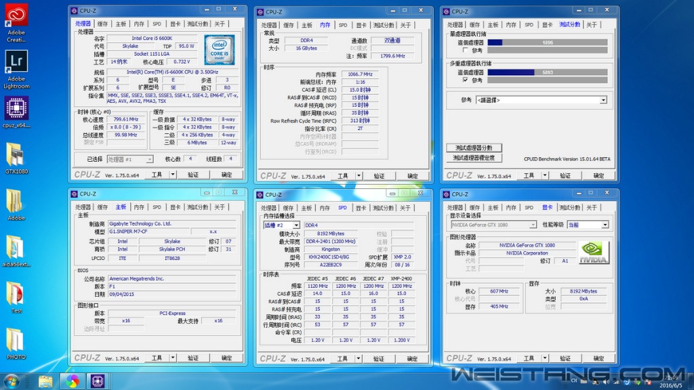Open the volume speaker tray icon
The image size is (694, 390).
606,382
